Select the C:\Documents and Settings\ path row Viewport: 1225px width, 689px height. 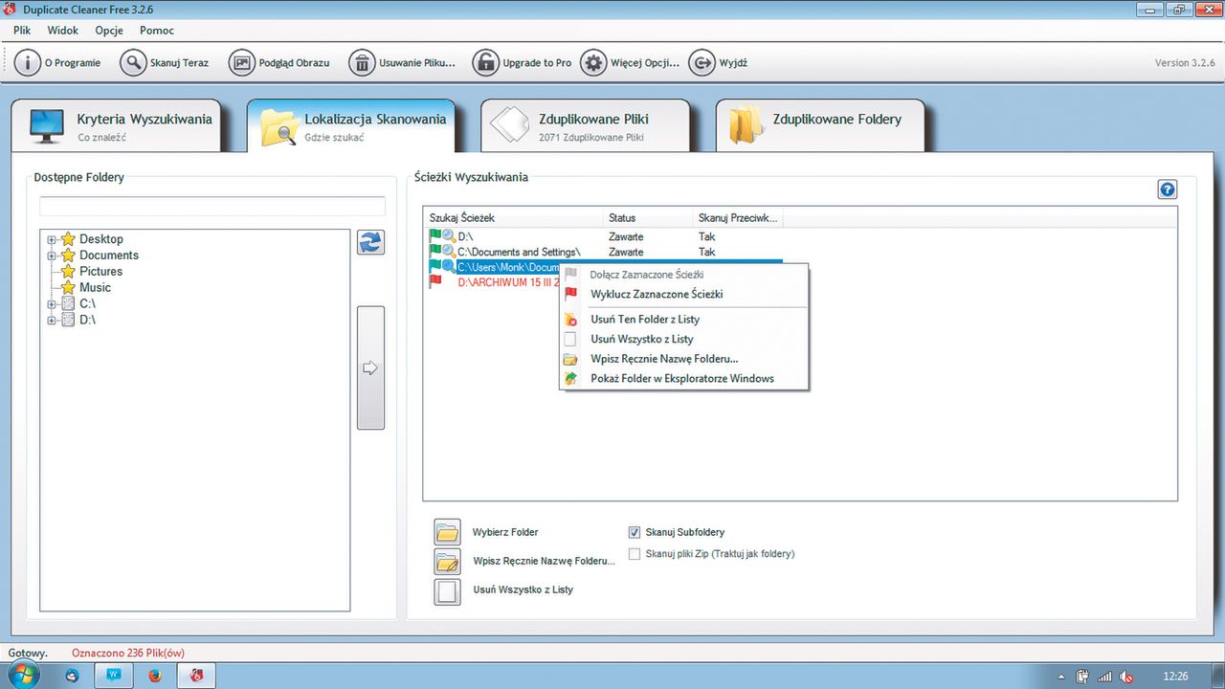click(603, 252)
